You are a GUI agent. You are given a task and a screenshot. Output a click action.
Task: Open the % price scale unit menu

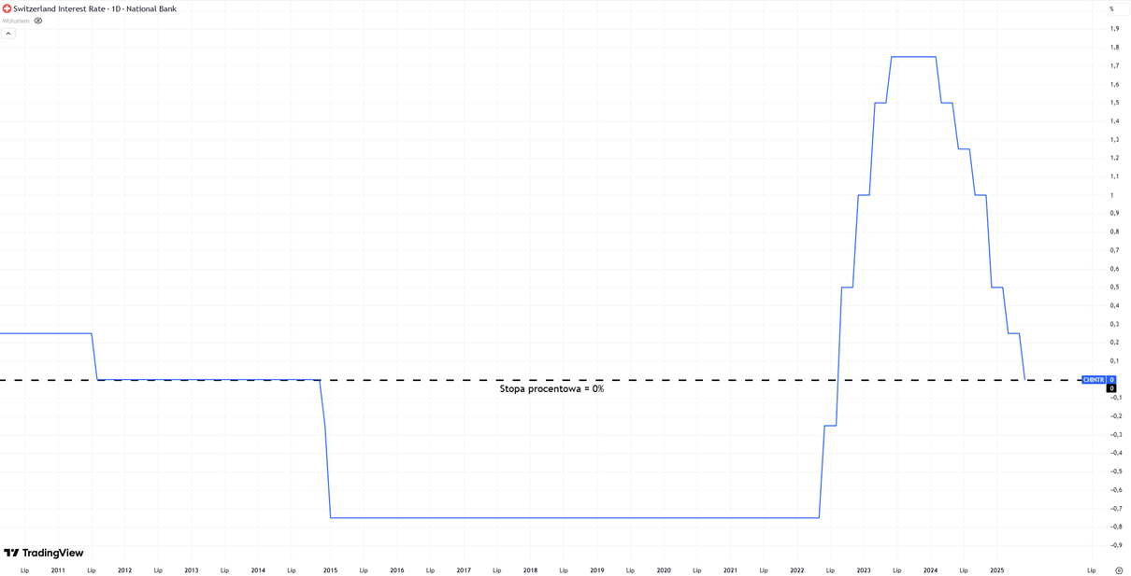[1112, 8]
